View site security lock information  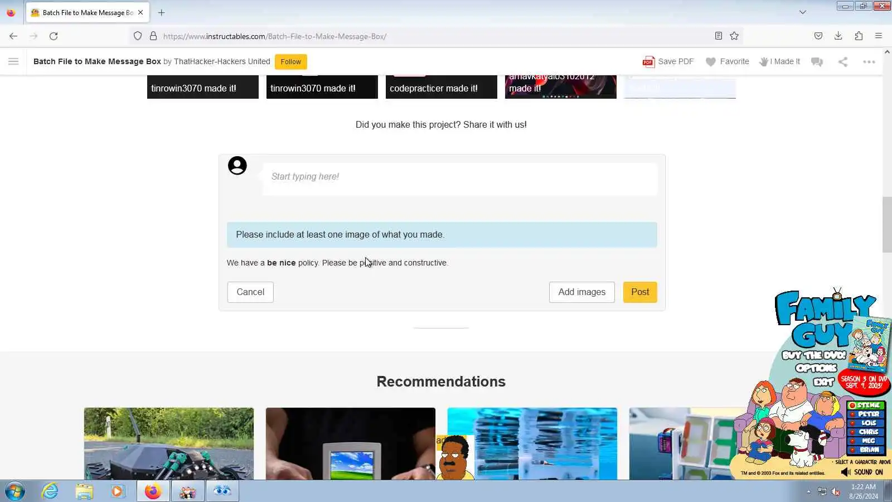[x=153, y=36]
